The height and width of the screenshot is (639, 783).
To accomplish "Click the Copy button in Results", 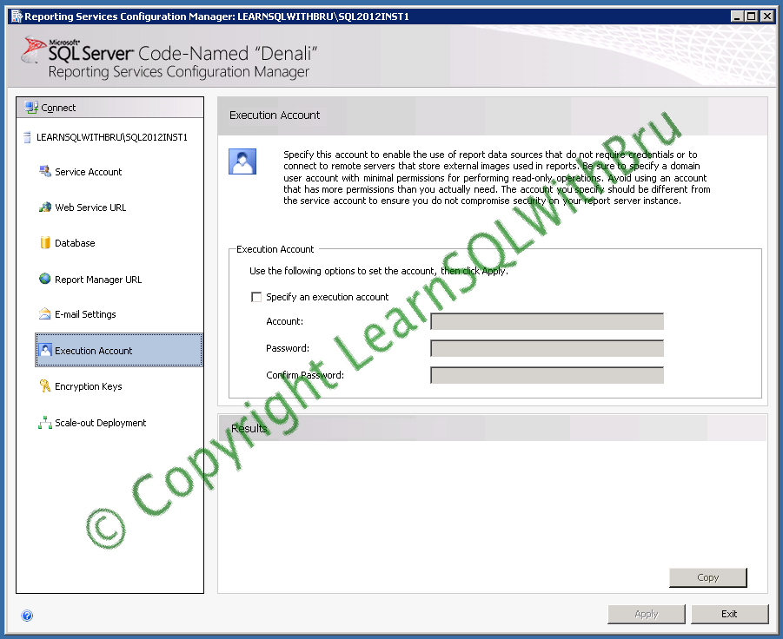I will (x=707, y=577).
